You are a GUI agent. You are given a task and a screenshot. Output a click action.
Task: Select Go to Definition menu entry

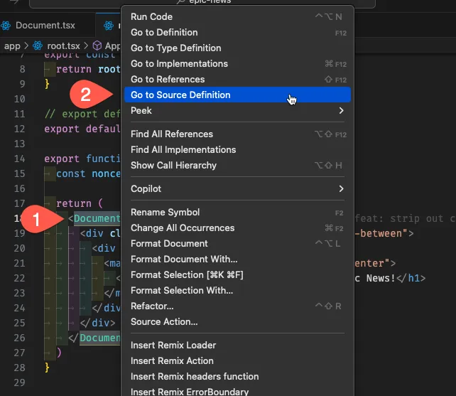237,32
